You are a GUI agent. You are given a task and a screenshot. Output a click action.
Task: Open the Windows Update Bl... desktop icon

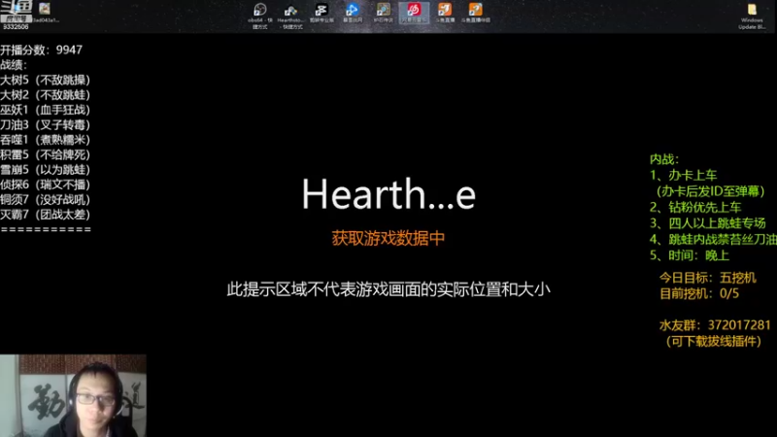(752, 16)
